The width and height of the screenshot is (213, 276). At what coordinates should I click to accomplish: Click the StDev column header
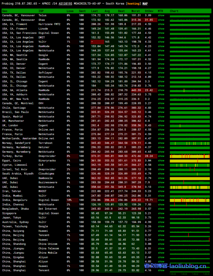click(x=148, y=11)
